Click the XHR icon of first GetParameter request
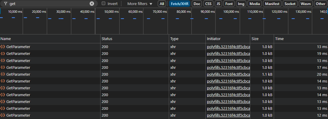This screenshot has width=328, height=119. (3, 47)
